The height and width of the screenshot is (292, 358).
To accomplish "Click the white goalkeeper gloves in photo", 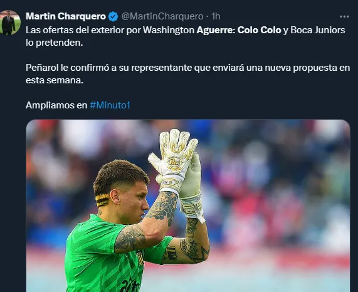I will [177, 169].
